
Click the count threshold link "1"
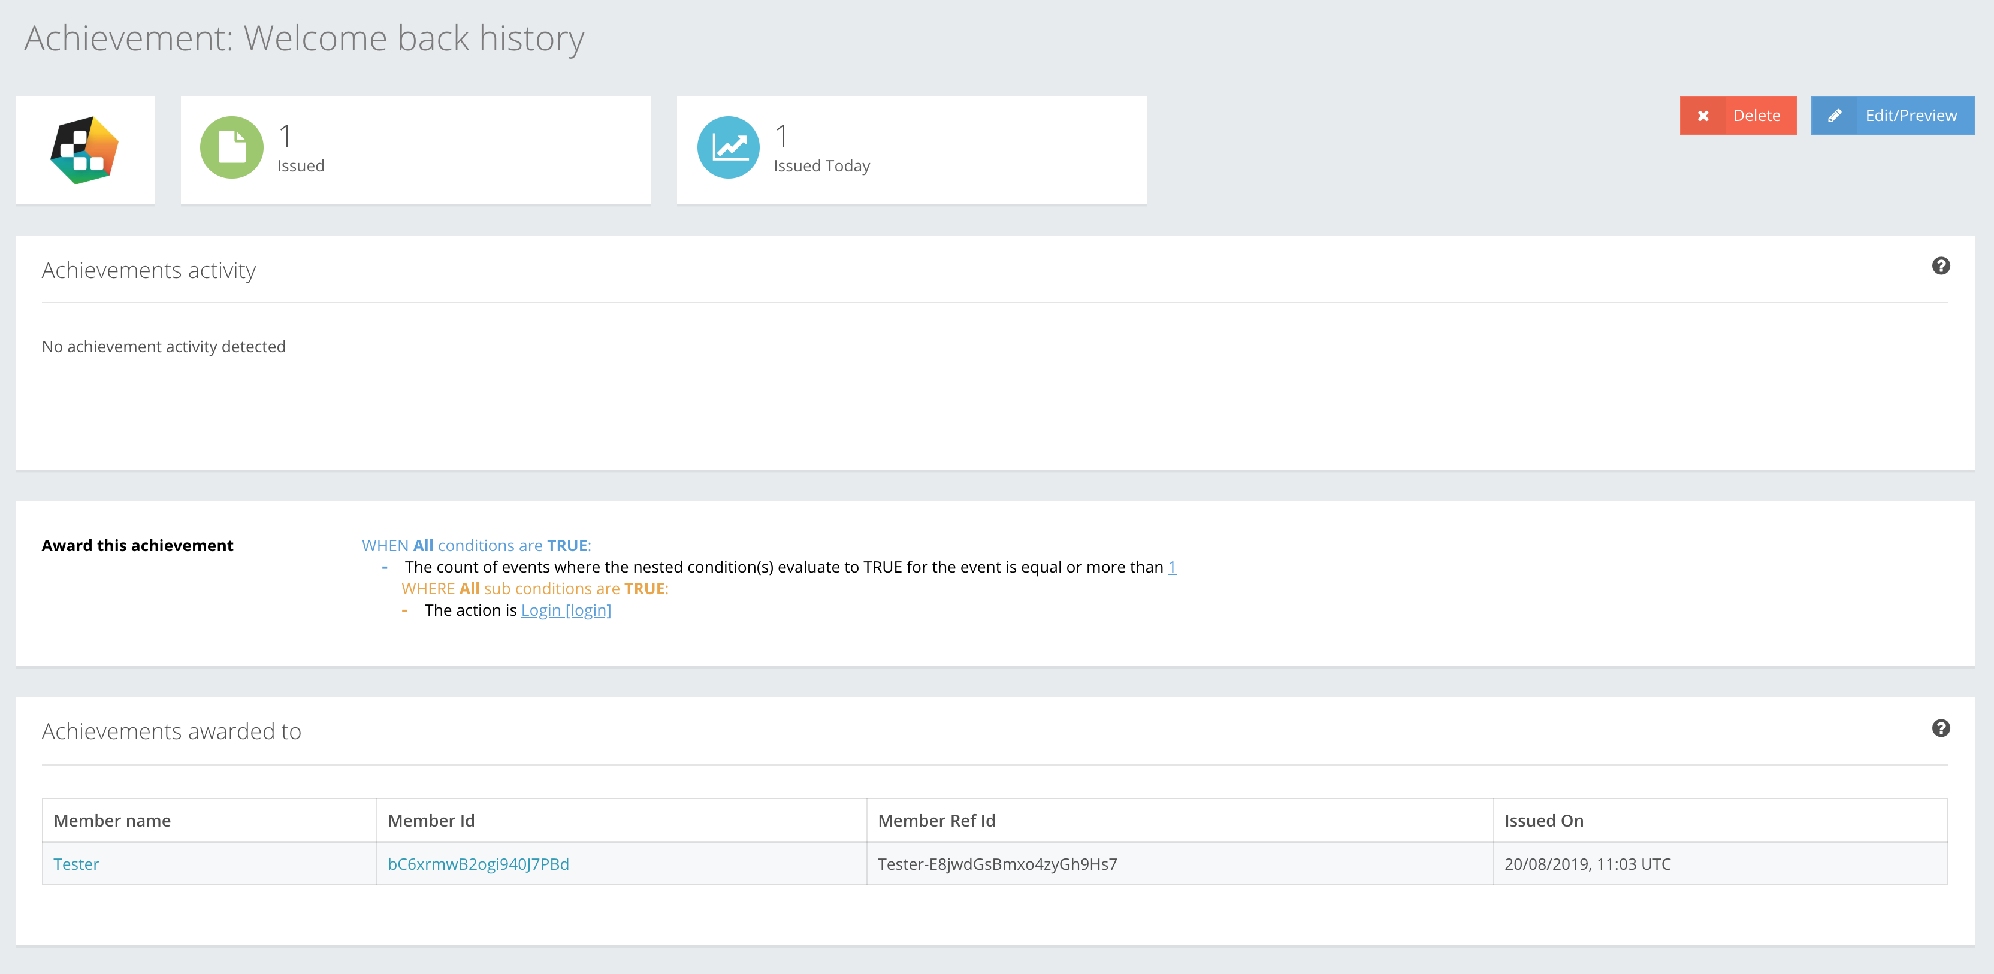(x=1172, y=567)
